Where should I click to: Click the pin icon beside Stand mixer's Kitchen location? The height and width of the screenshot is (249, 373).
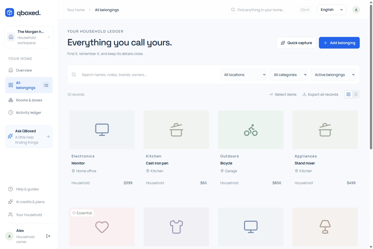[296, 171]
